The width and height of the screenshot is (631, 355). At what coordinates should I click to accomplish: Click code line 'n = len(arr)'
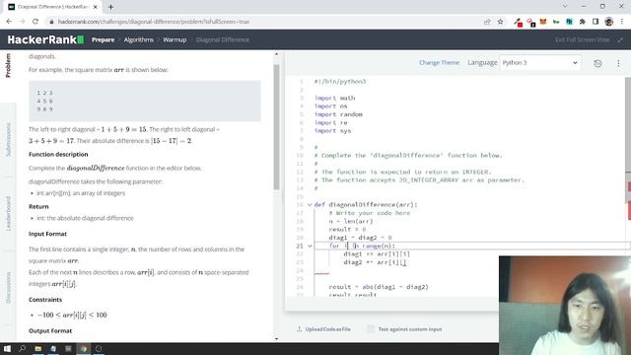click(351, 221)
